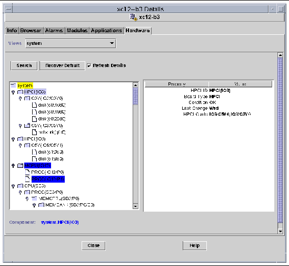Select the disk(c0t19d0) tree row
Image resolution: width=289 pixels, height=266 pixels.
52,112
